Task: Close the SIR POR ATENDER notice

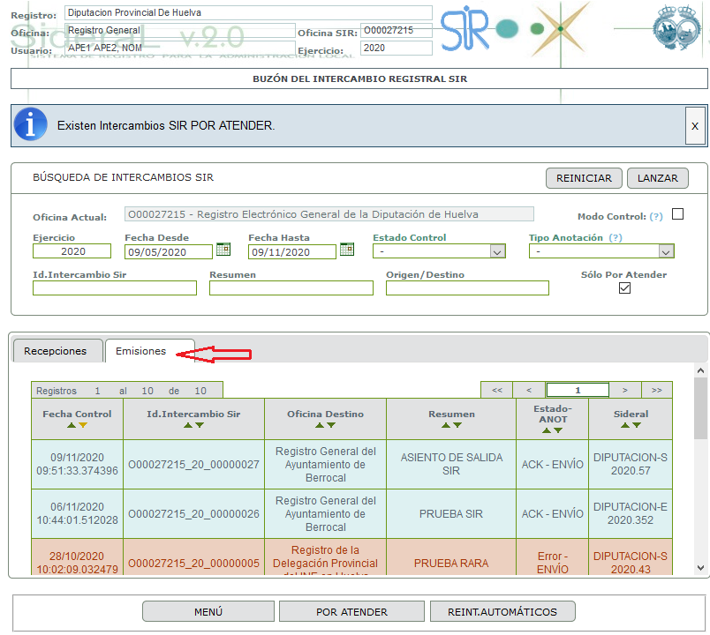Action: coord(695,126)
